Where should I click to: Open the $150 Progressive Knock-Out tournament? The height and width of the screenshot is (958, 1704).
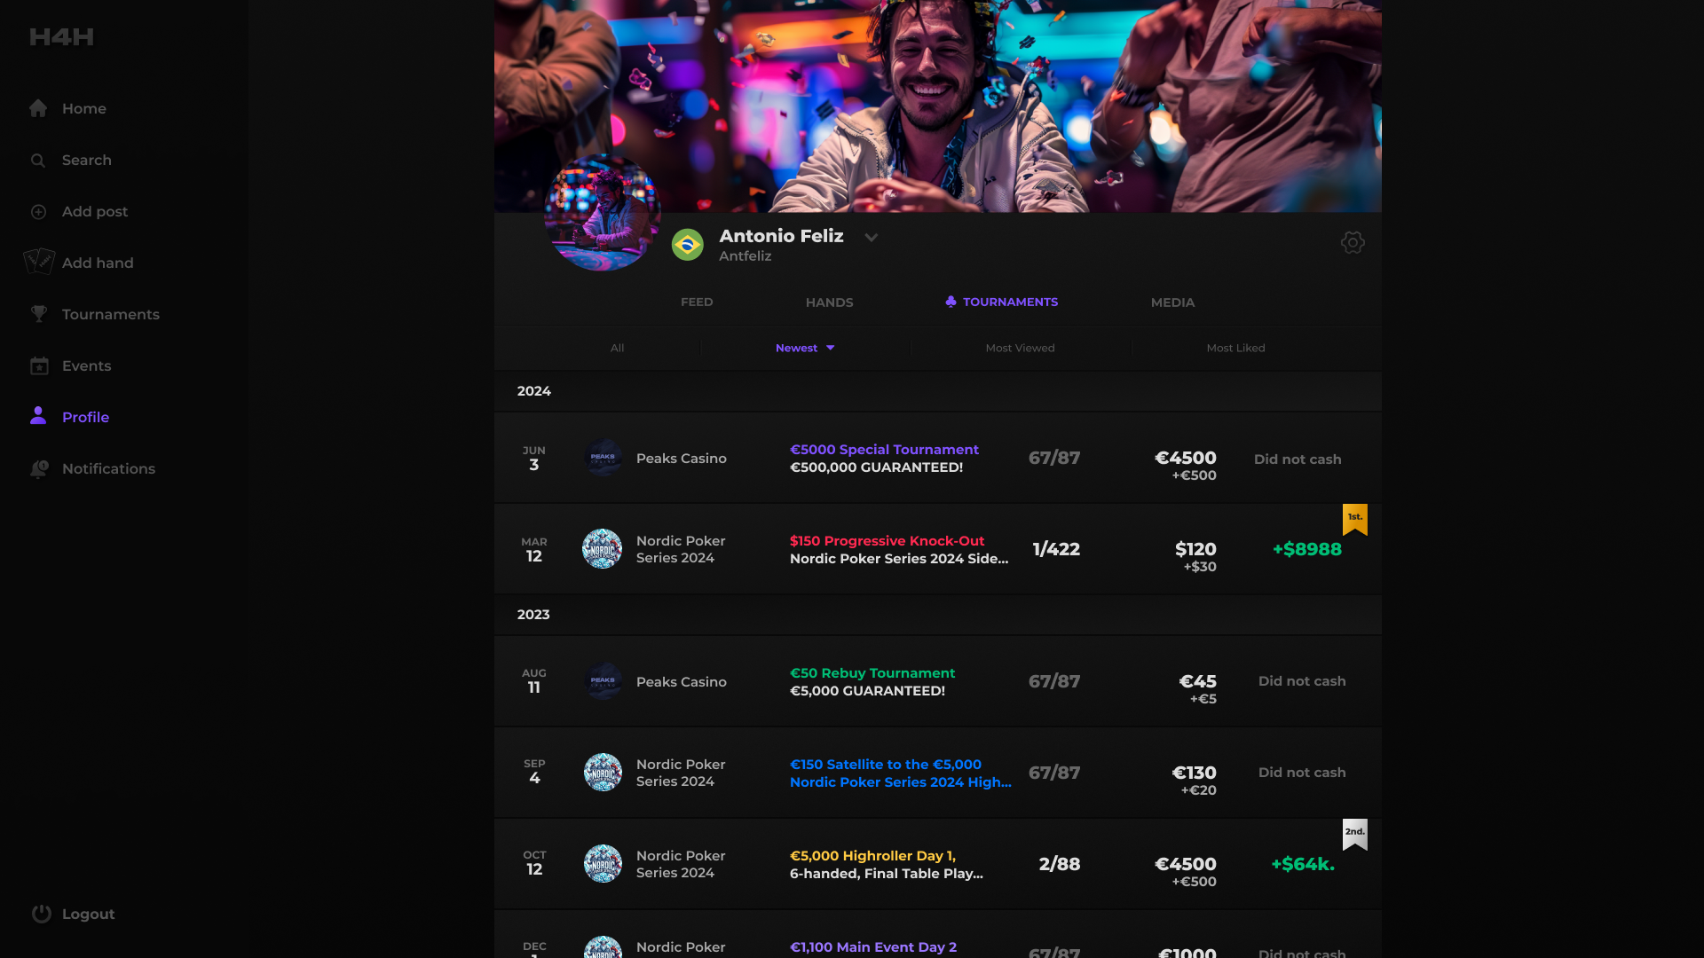(x=887, y=541)
